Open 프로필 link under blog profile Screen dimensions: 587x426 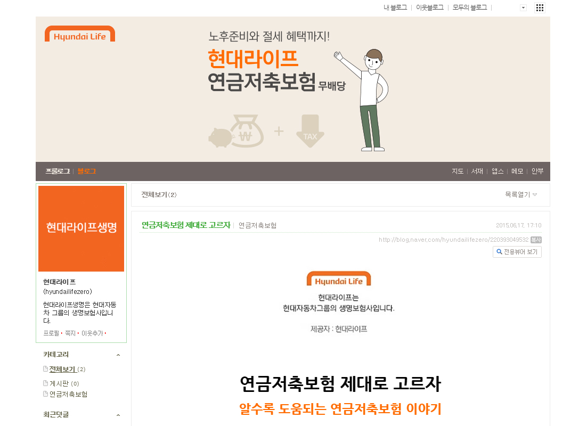pos(51,333)
